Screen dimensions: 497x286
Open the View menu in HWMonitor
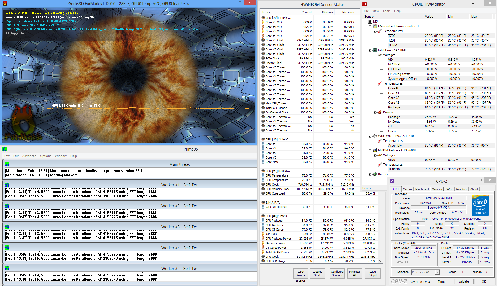[x=375, y=11]
